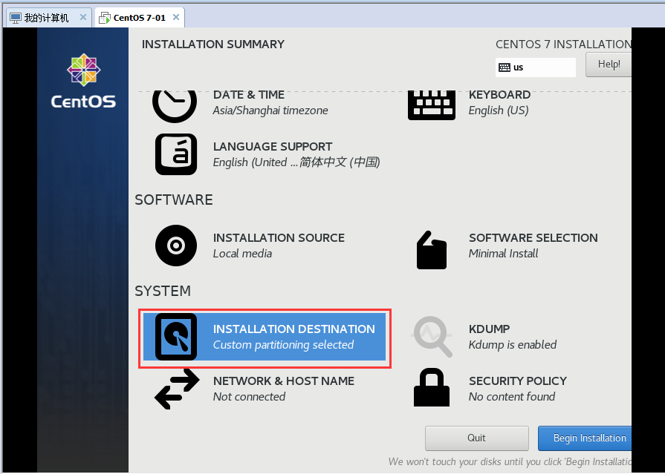Screen dimensions: 665x474
Task: Select 'NETWORK & HOST NAME' heading text
Action: click(x=284, y=381)
